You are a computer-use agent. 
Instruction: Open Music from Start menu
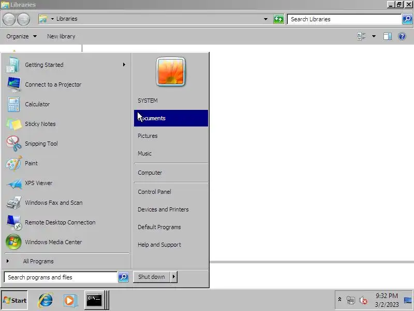point(171,153)
